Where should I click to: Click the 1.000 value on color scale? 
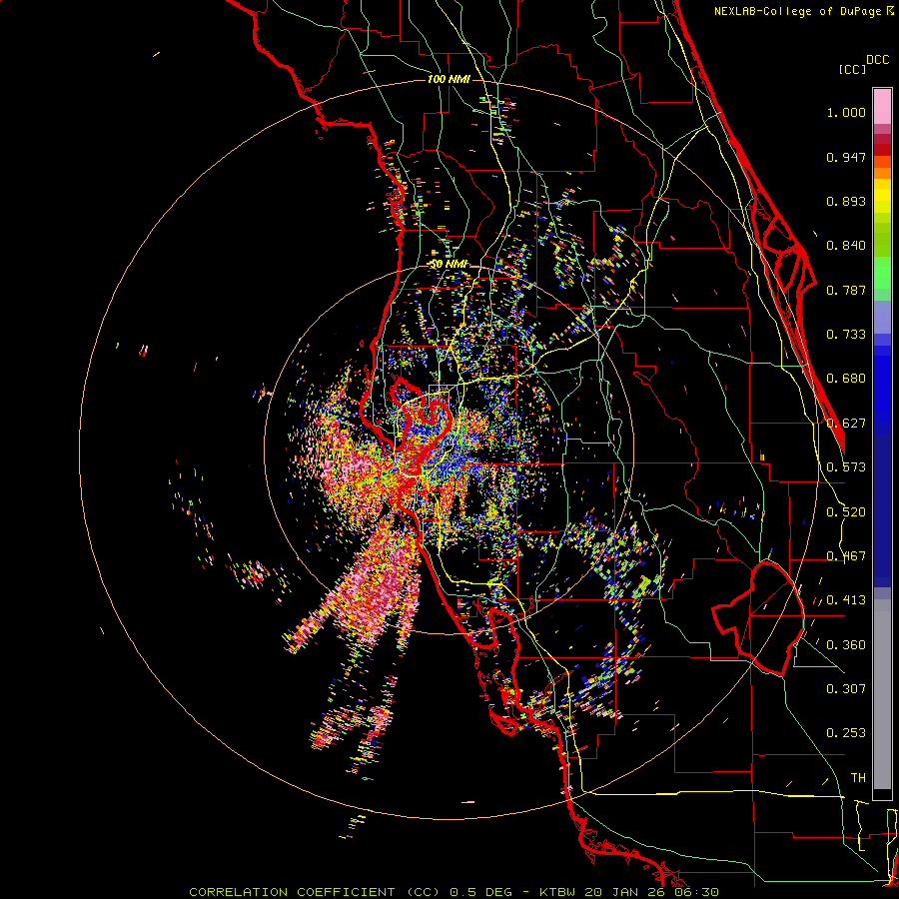click(x=846, y=112)
